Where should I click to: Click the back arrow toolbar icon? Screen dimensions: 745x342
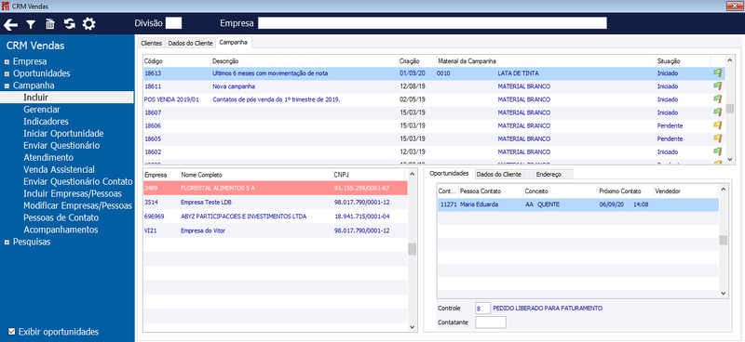(10, 24)
